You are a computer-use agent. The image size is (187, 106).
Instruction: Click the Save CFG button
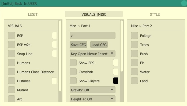coord(78,44)
